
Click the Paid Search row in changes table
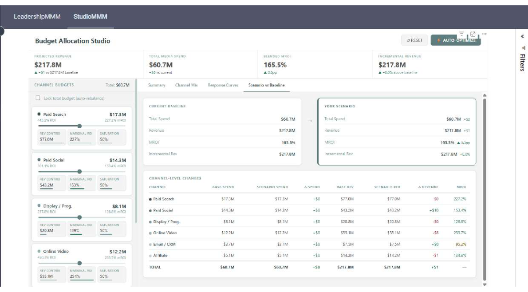pos(309,199)
